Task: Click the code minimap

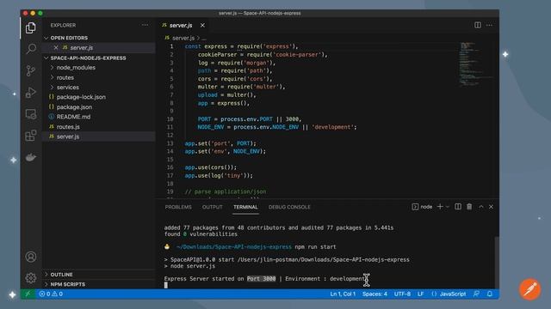Action: 476,64
